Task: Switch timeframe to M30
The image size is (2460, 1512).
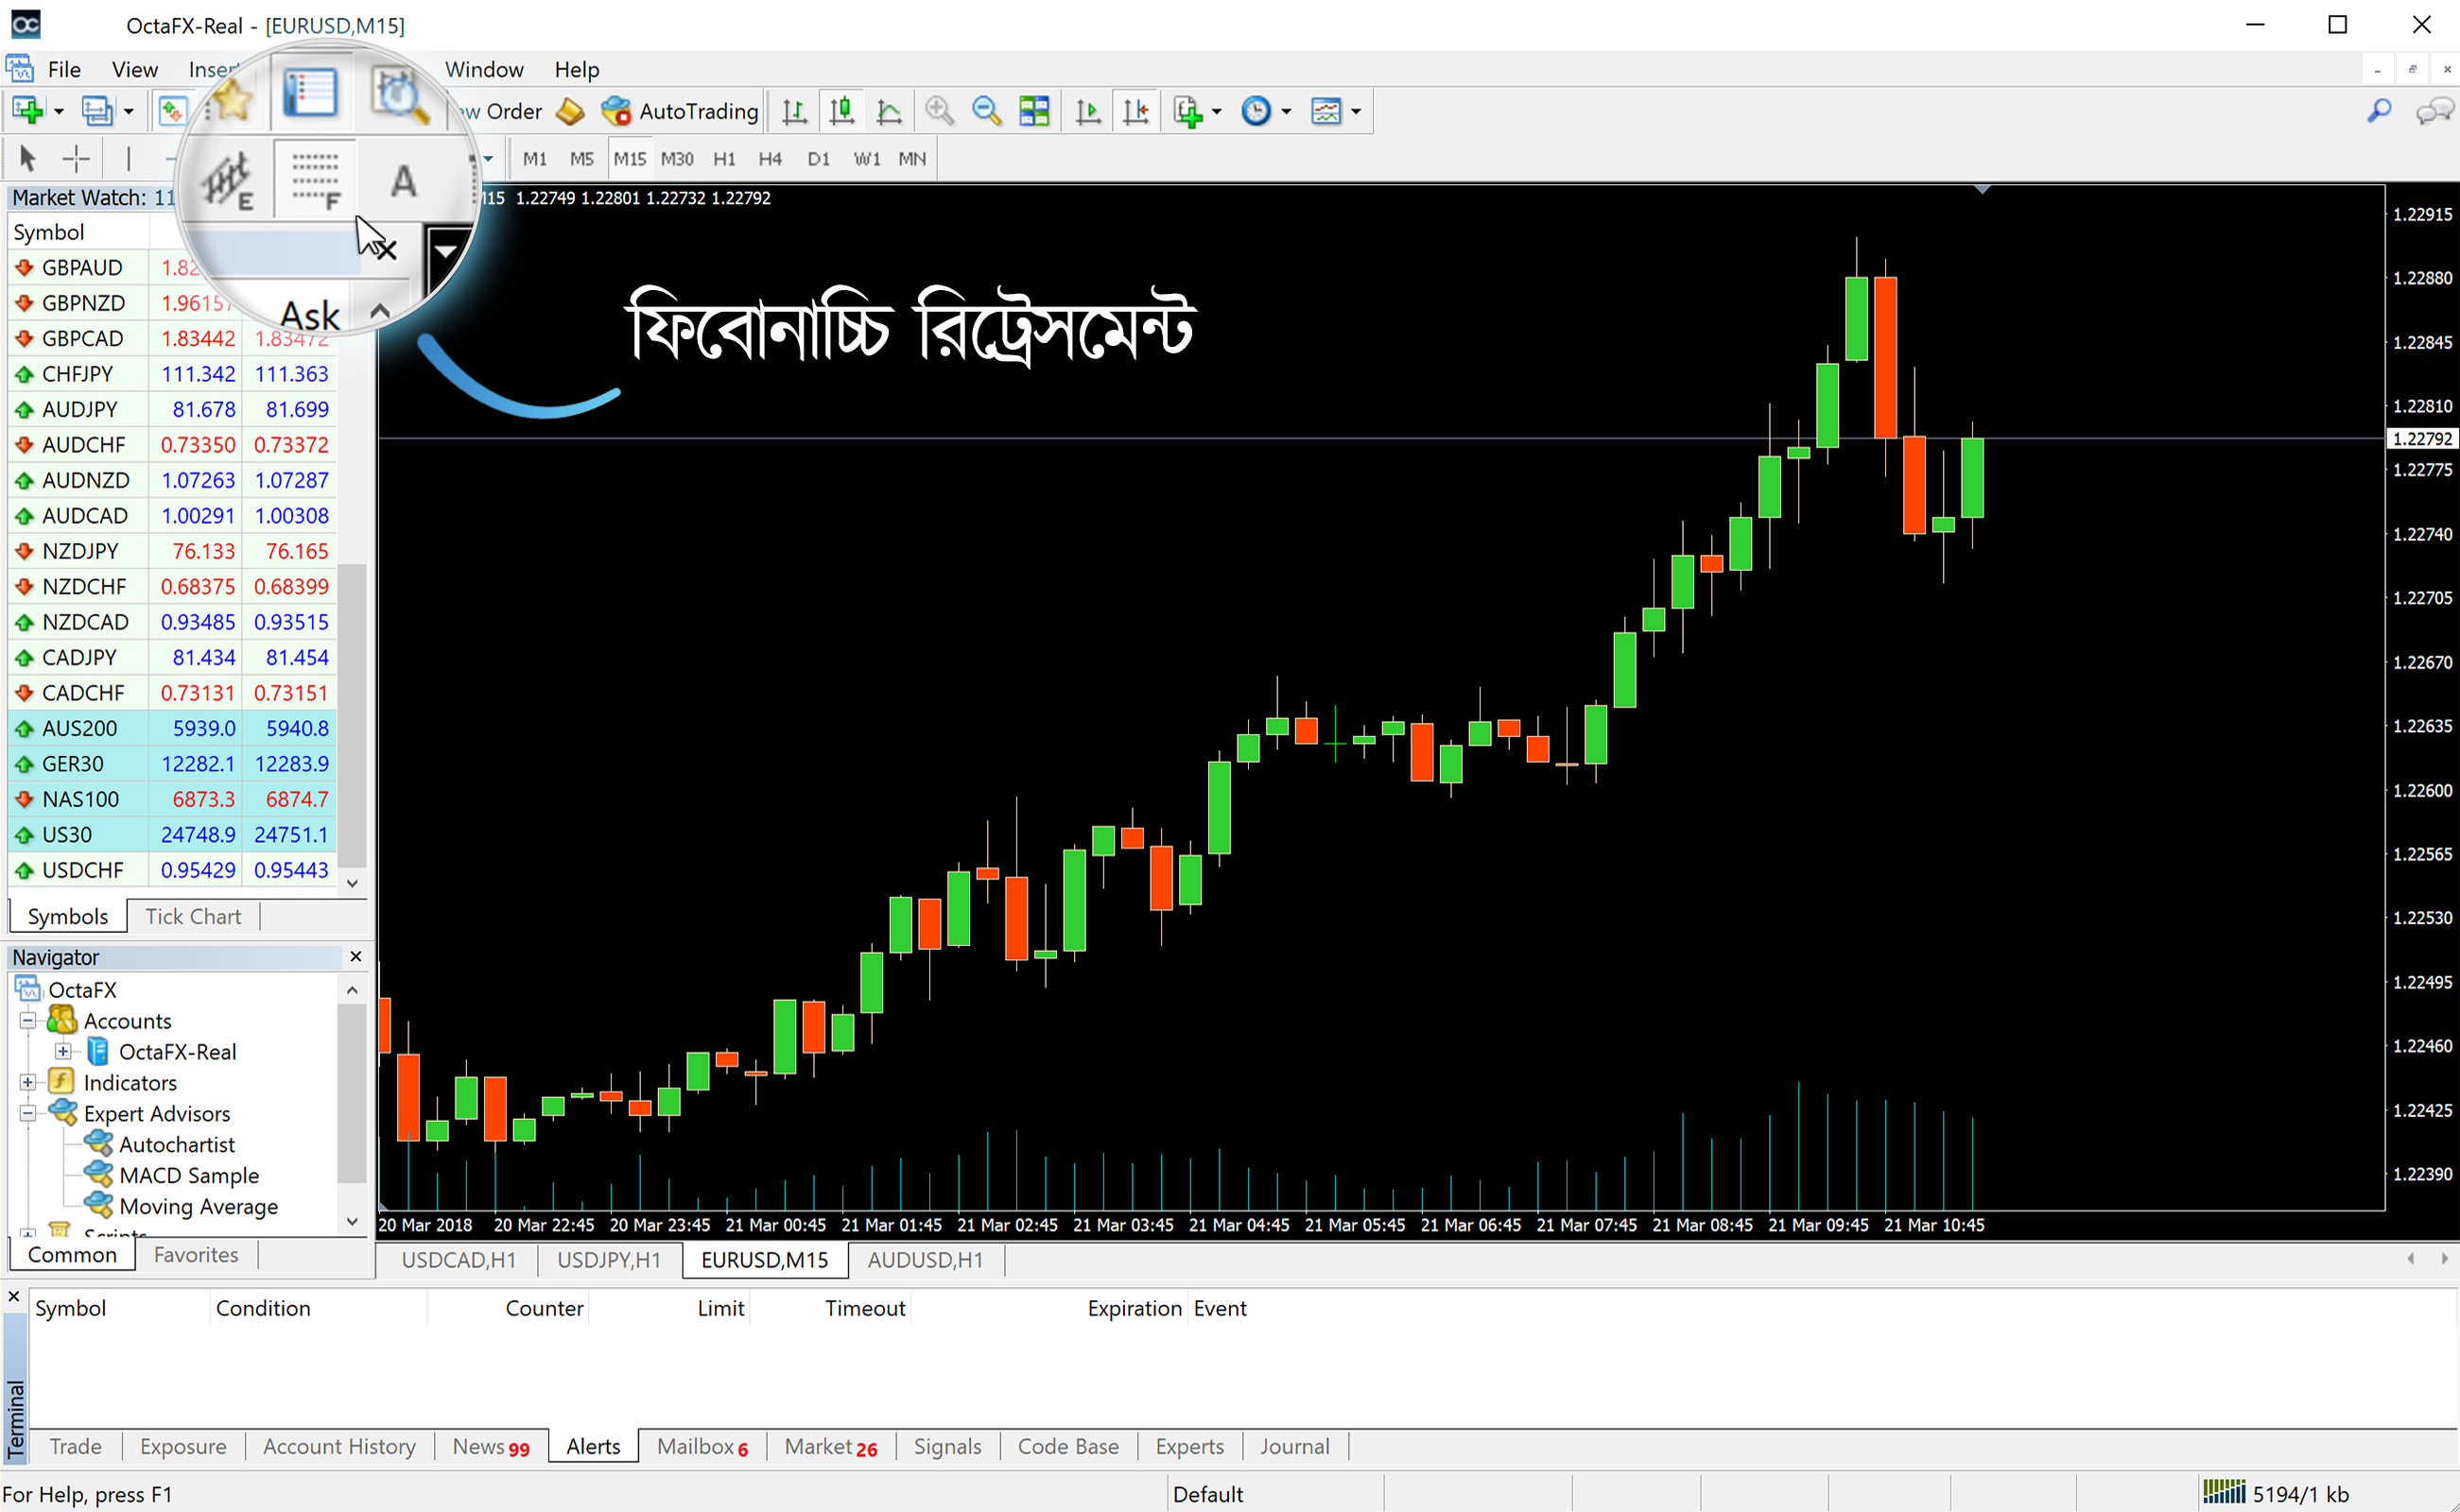Action: pyautogui.click(x=677, y=158)
